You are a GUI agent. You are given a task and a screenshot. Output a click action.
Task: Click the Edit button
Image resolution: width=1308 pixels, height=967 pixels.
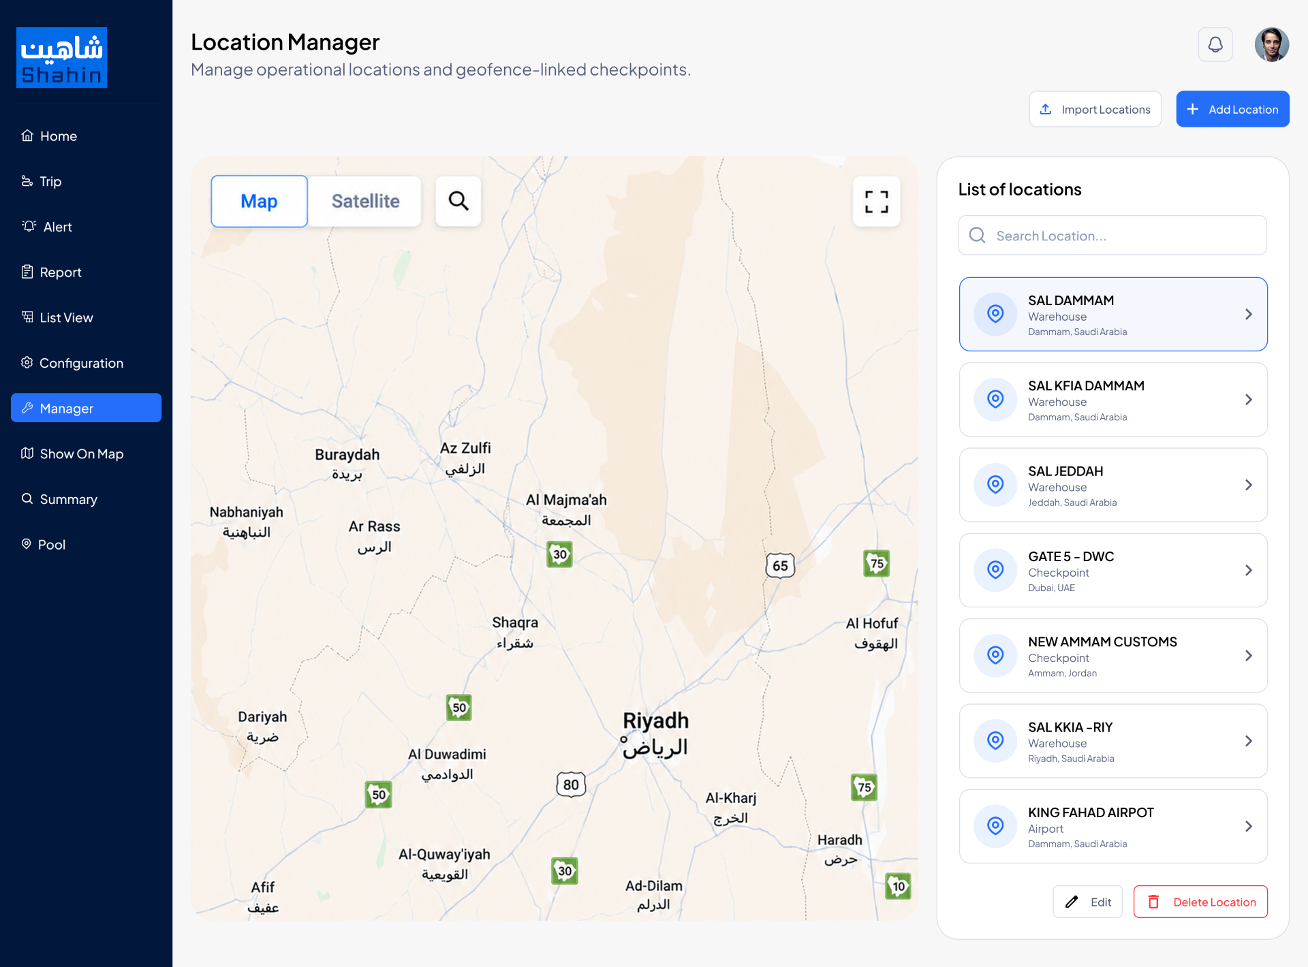pos(1087,902)
